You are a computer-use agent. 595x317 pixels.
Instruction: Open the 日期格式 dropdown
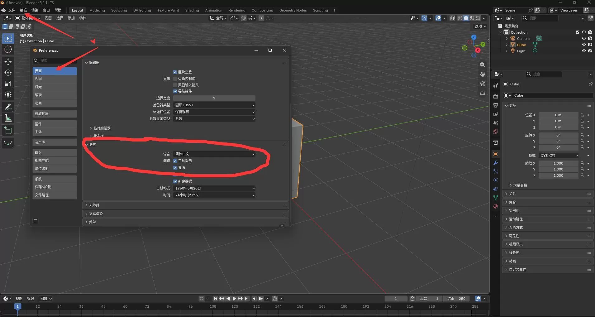tap(214, 188)
